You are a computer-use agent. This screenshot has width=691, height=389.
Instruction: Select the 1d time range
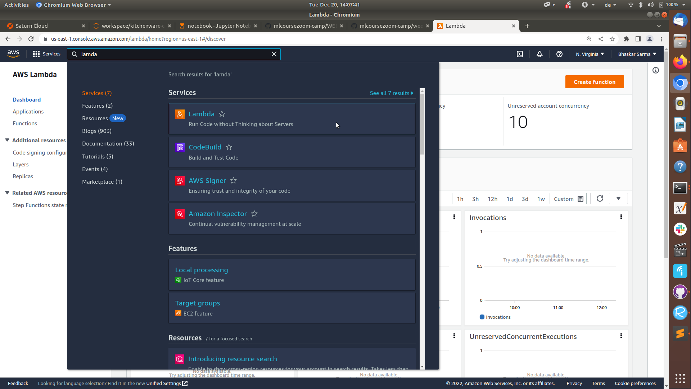pyautogui.click(x=510, y=199)
